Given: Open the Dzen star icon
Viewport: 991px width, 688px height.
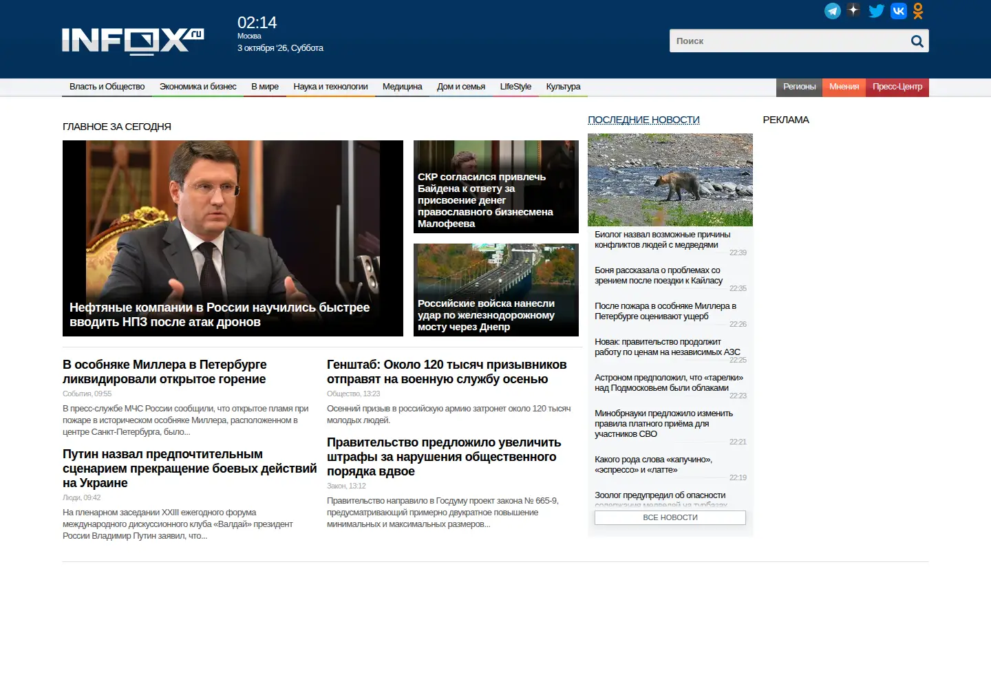Looking at the screenshot, I should [853, 10].
